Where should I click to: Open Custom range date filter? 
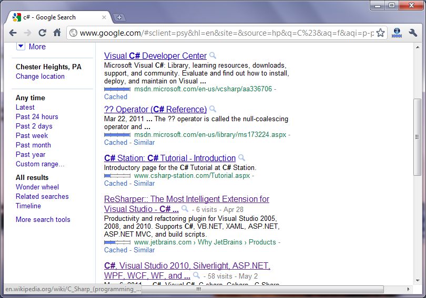click(x=40, y=164)
